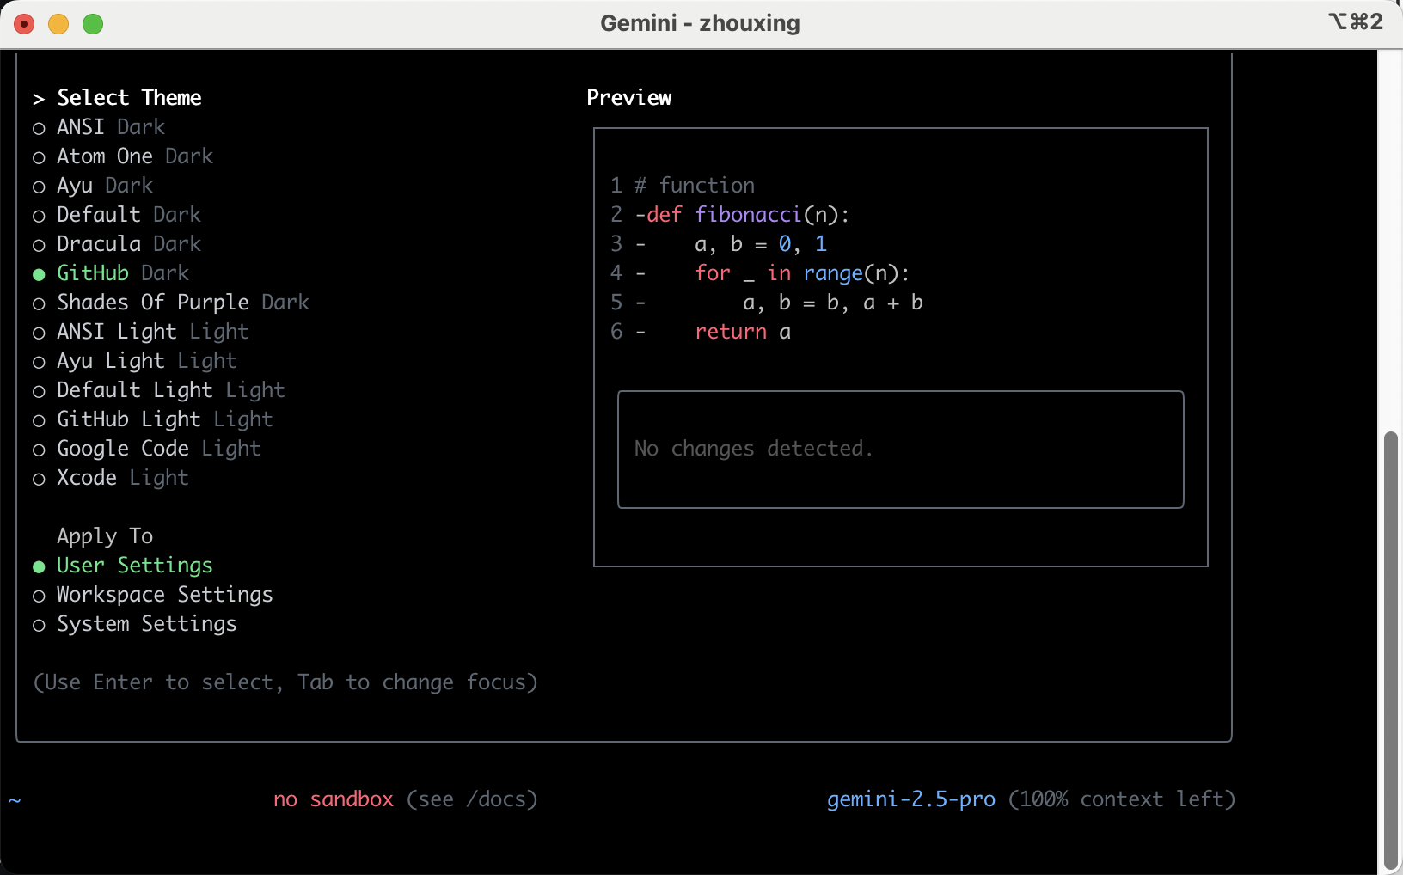This screenshot has height=875, width=1403.
Task: Click the green fullscreen window button
Action: (x=93, y=24)
